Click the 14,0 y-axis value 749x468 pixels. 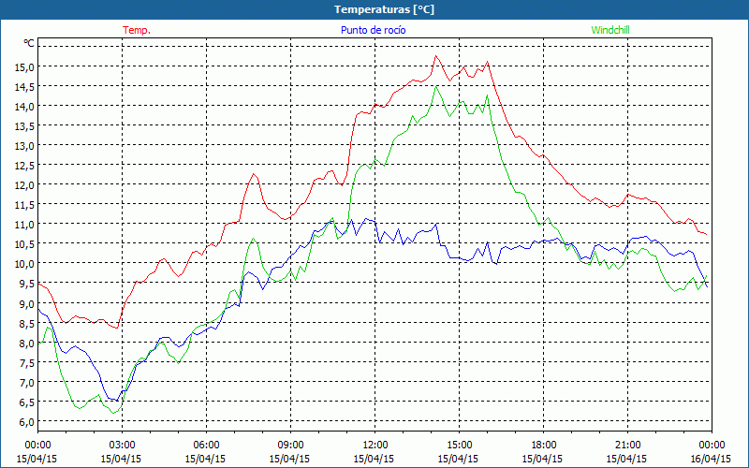point(25,107)
